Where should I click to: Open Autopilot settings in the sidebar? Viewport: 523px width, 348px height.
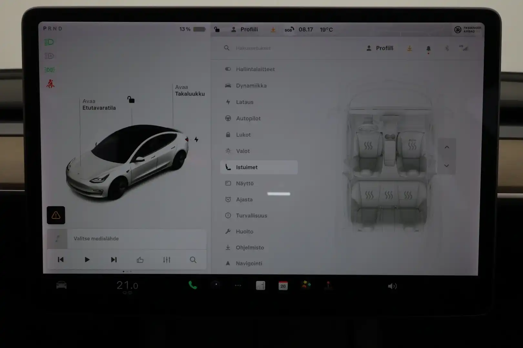[x=249, y=118]
